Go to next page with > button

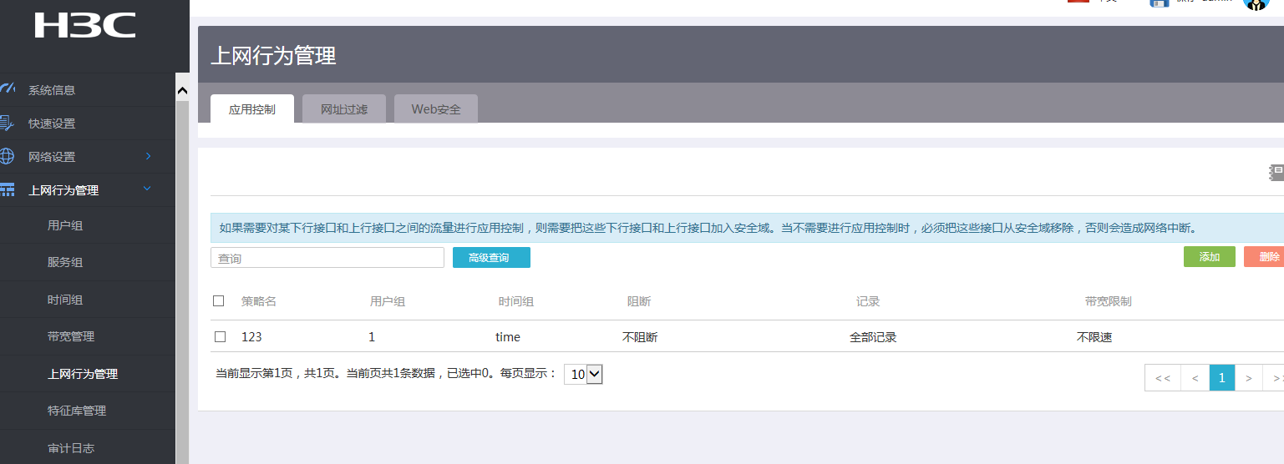(1248, 378)
